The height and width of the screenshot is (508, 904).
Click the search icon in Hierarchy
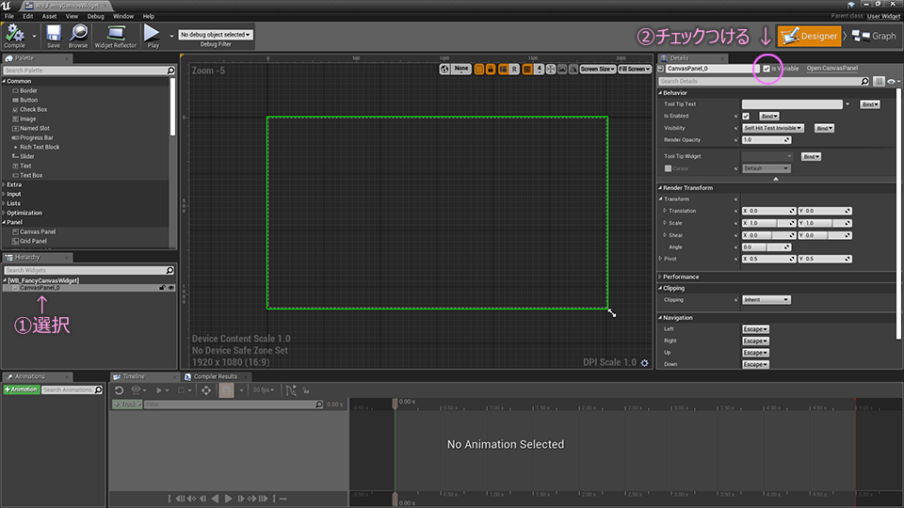[x=170, y=270]
